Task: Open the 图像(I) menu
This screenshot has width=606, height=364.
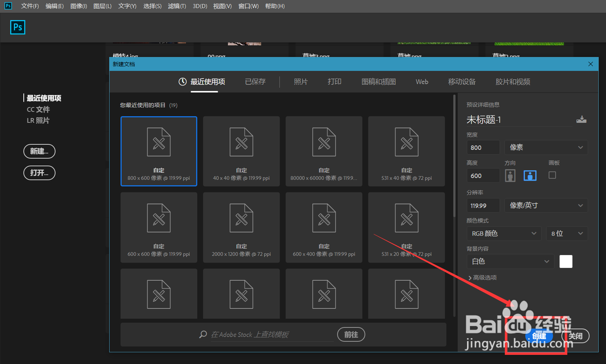Action: point(79,6)
